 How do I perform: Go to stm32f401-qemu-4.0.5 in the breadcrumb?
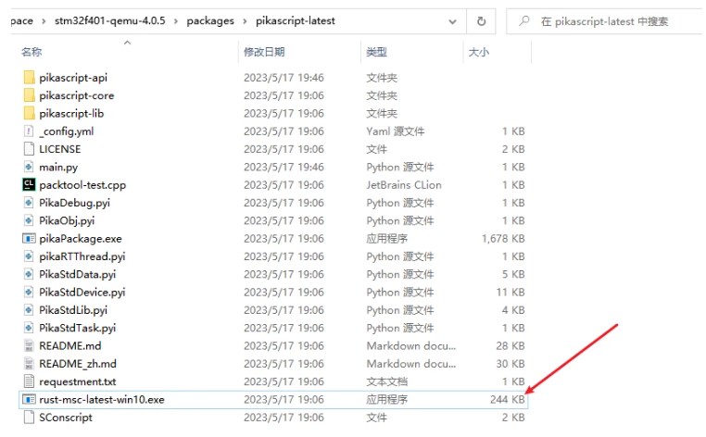tap(110, 20)
